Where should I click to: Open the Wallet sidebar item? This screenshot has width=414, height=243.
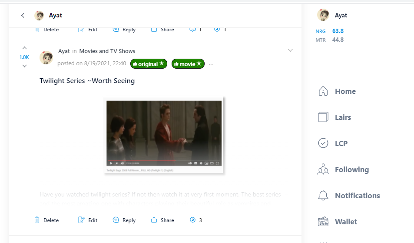[338, 221]
